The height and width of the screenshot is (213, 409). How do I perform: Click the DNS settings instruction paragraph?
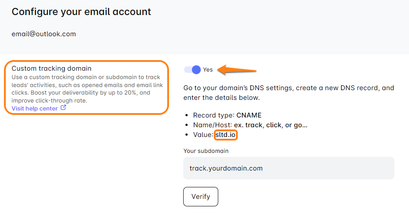click(x=288, y=92)
